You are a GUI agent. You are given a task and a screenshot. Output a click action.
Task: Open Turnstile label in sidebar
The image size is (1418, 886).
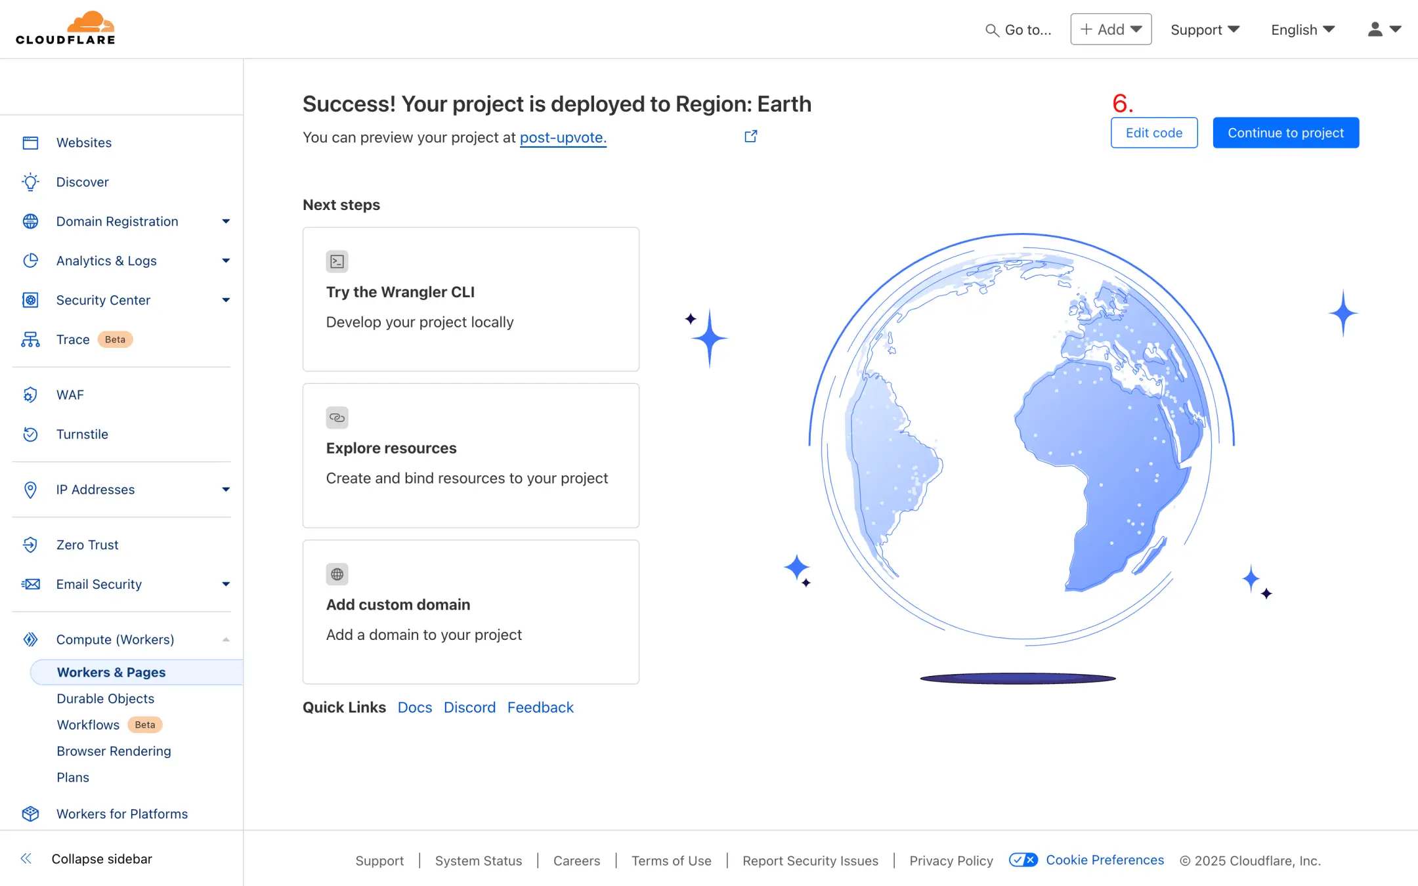click(x=82, y=434)
